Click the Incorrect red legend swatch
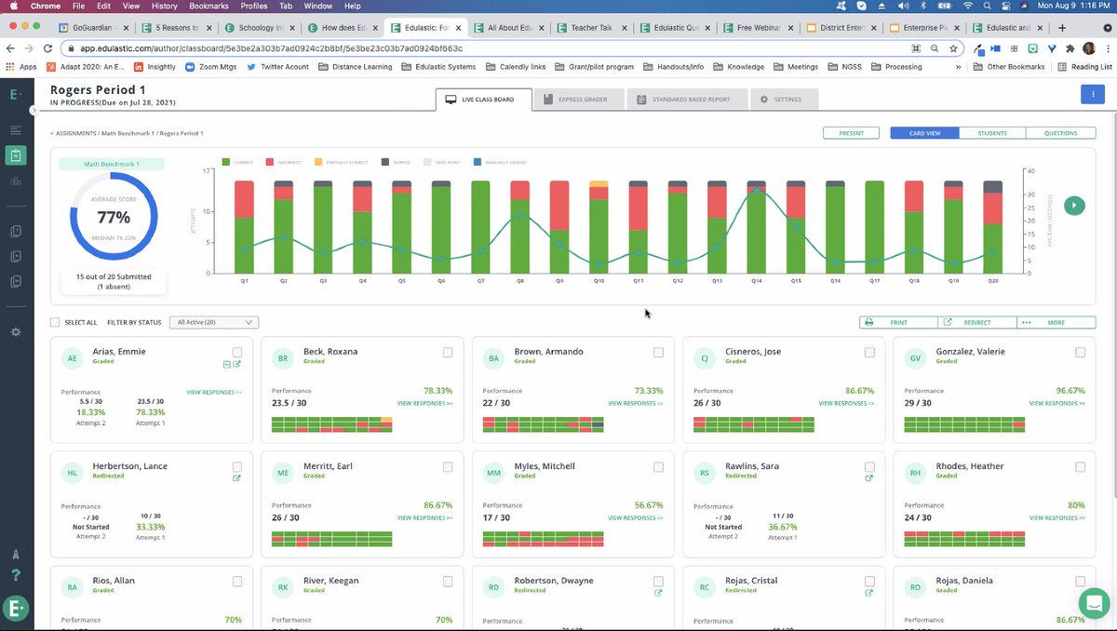The image size is (1117, 631). [x=270, y=162]
